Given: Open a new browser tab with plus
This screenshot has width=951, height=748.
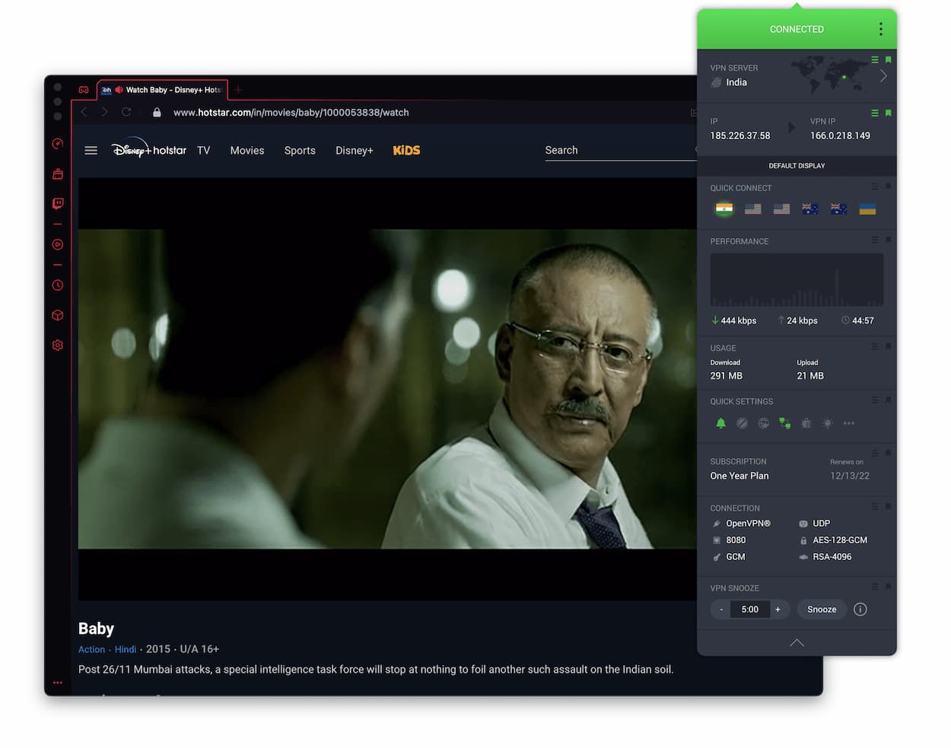Looking at the screenshot, I should (238, 90).
